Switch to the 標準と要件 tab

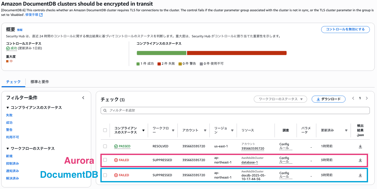pos(40,82)
